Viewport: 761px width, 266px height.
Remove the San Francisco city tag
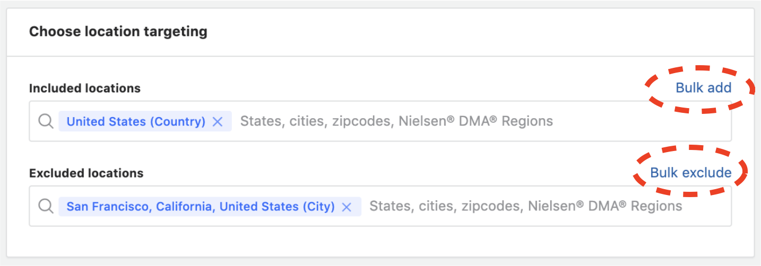(x=347, y=207)
